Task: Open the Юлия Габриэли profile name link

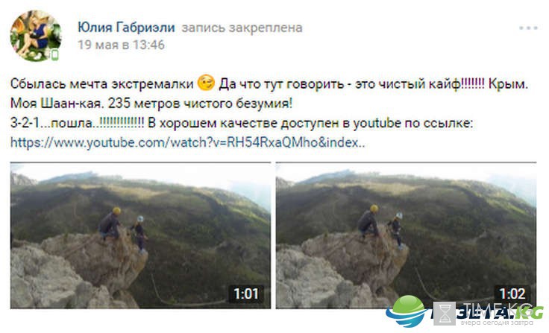Action: click(126, 28)
